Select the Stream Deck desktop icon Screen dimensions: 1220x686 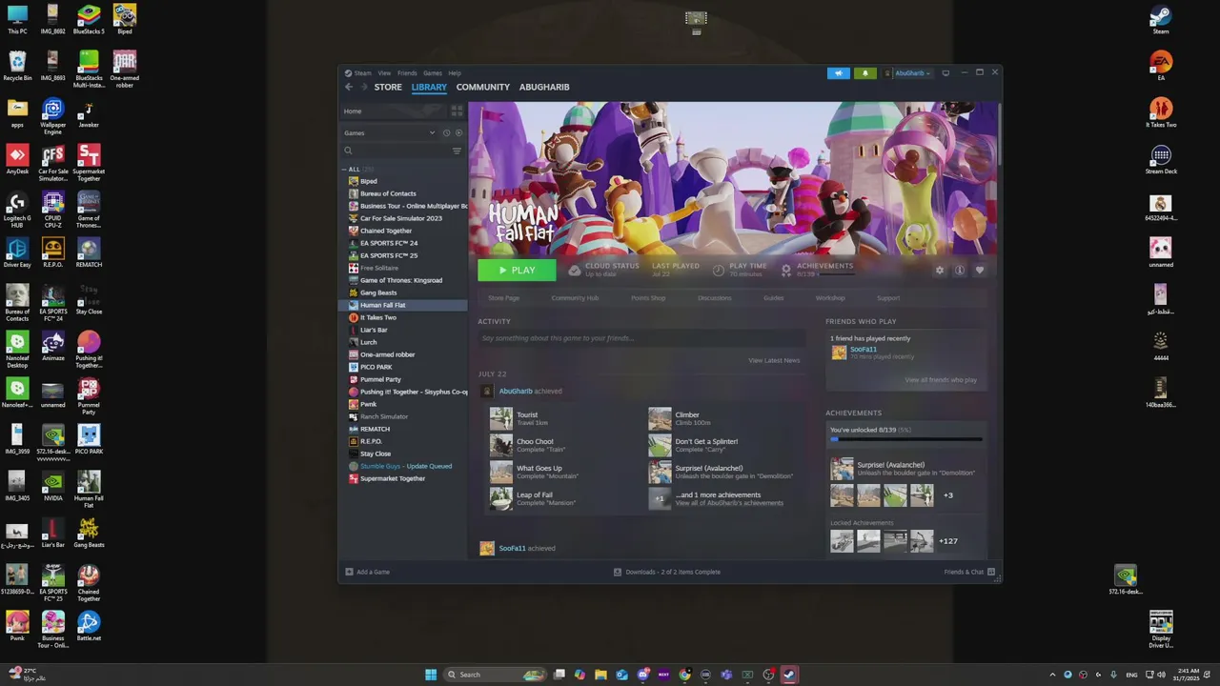click(x=1161, y=160)
